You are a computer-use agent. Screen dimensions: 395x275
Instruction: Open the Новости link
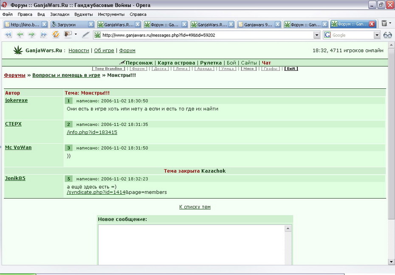(x=79, y=51)
